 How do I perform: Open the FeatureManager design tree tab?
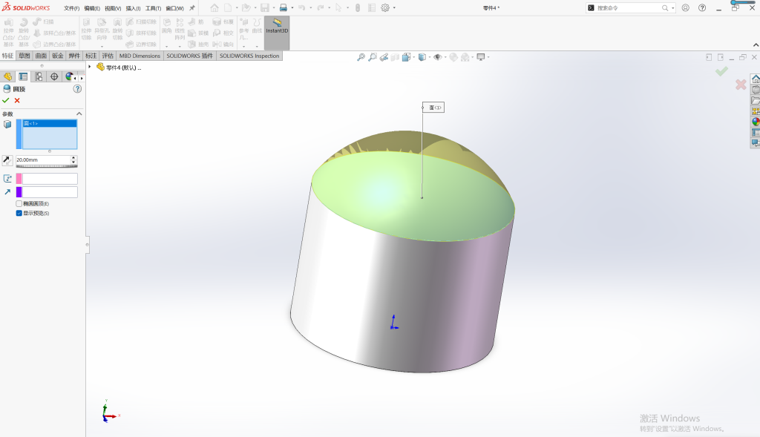(7, 76)
